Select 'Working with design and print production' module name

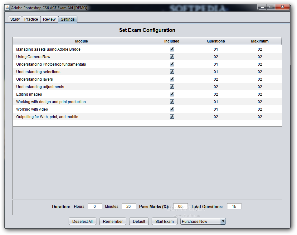point(51,102)
